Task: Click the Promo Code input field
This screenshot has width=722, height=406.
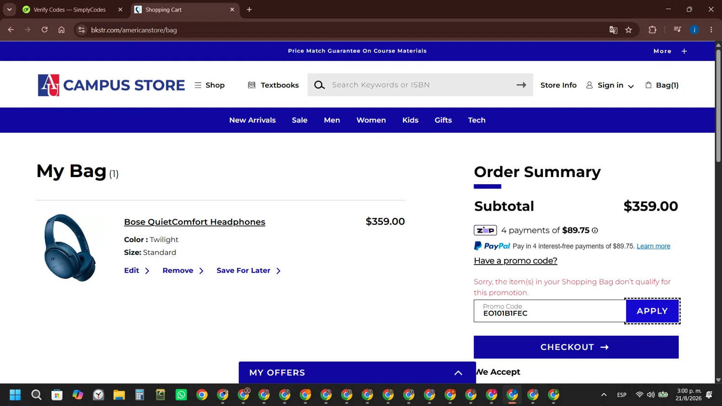Action: [x=550, y=311]
